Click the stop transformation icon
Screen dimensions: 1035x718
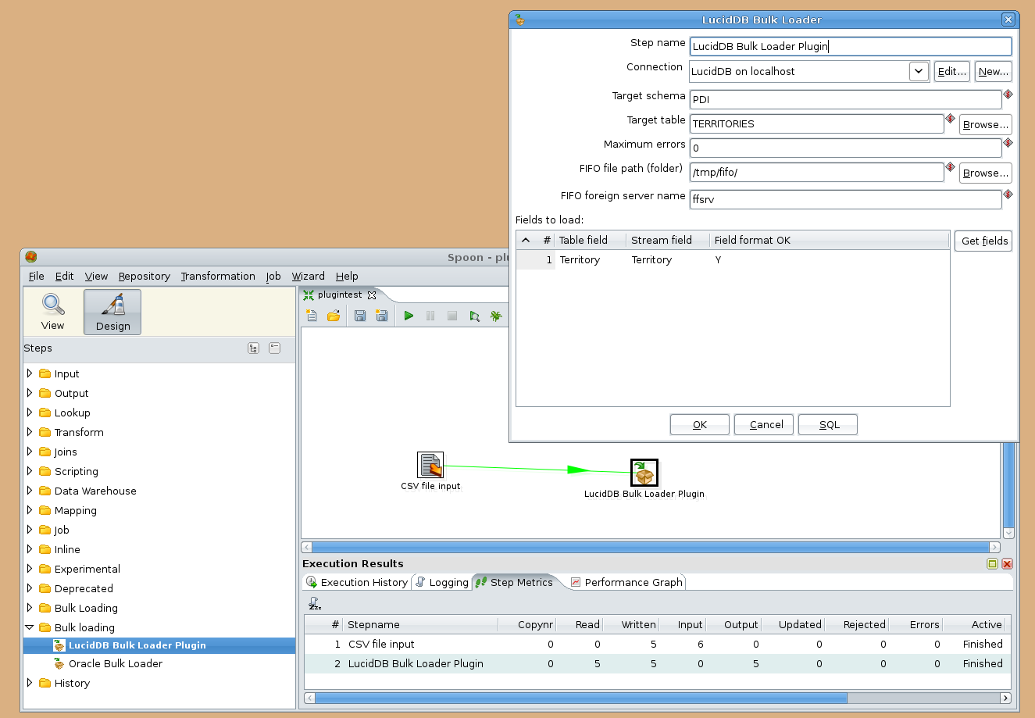452,316
